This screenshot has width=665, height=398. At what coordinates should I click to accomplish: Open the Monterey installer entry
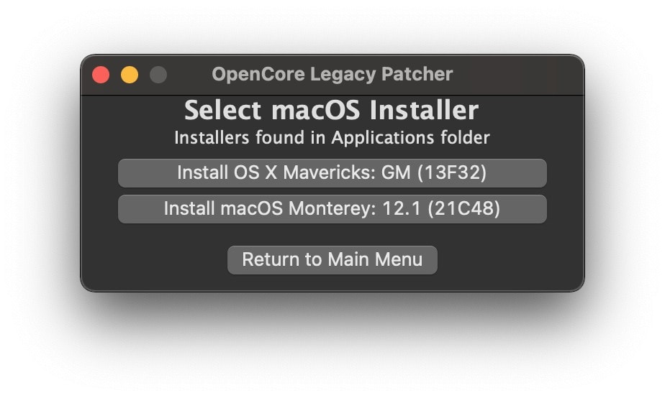[x=332, y=209]
